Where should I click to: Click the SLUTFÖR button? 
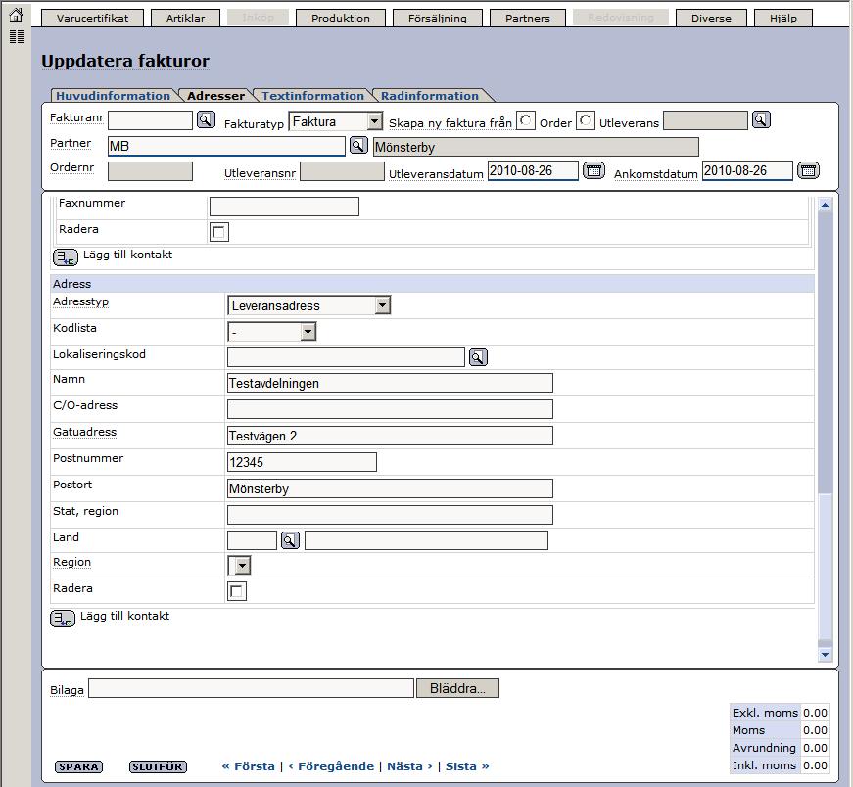pyautogui.click(x=158, y=766)
